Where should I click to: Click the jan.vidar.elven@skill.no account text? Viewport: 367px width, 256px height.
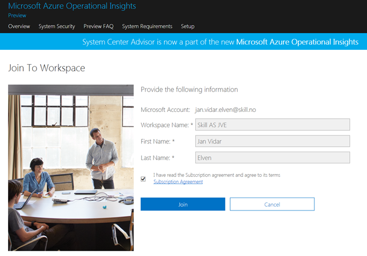(225, 110)
